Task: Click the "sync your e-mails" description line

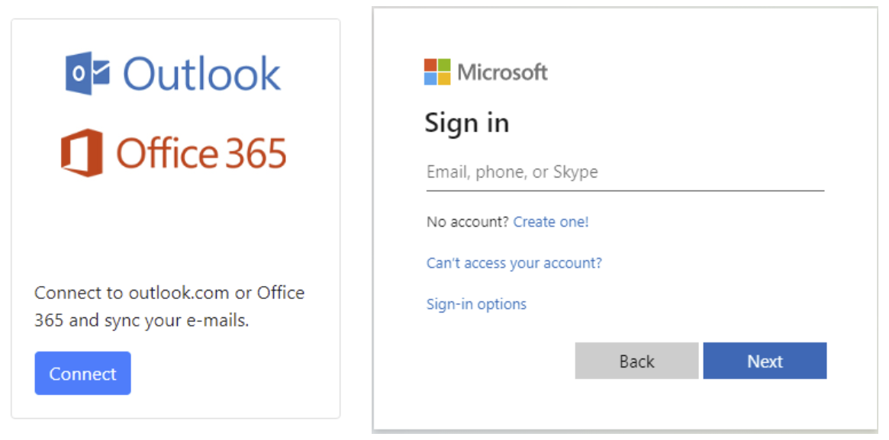Action: [x=141, y=320]
